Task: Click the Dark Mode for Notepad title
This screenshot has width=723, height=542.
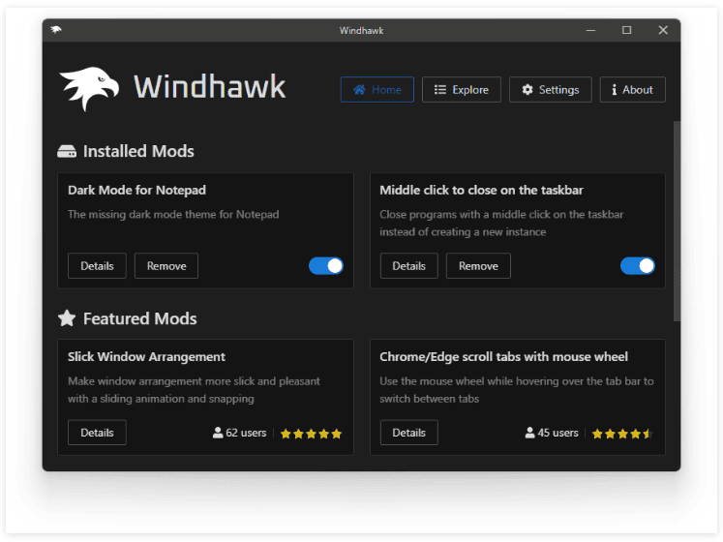Action: tap(136, 190)
